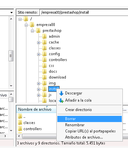Select the controllers folder in remote tree
This screenshot has width=128, height=148.
(x=58, y=60)
